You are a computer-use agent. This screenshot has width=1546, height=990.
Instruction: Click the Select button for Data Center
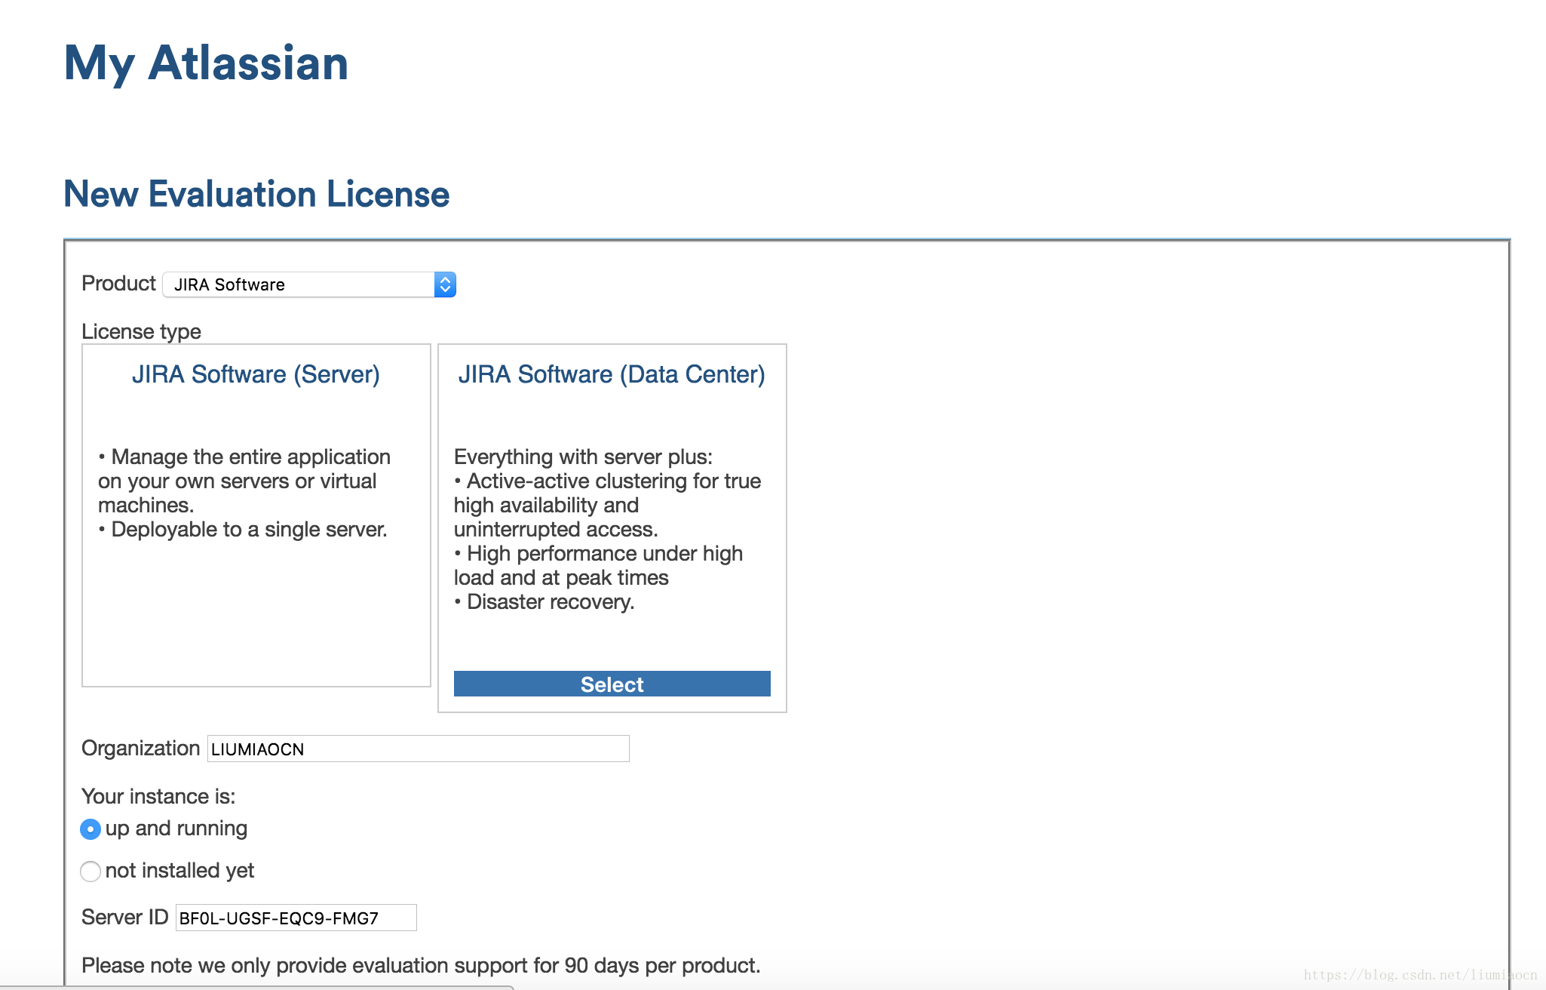[x=612, y=684]
